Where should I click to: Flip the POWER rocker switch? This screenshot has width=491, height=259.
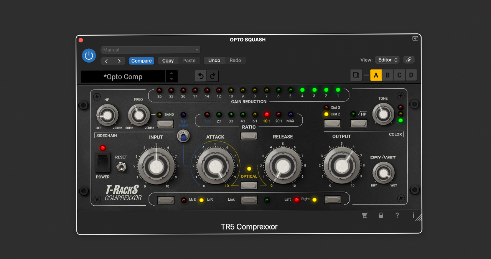click(x=102, y=163)
